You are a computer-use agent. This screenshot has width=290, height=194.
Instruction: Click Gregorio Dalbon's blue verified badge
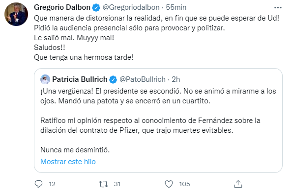pyautogui.click(x=96, y=7)
